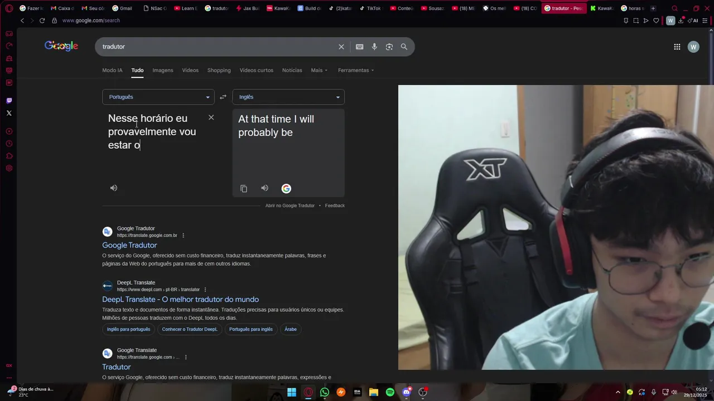Start a voice search with the microphone

pos(374,47)
